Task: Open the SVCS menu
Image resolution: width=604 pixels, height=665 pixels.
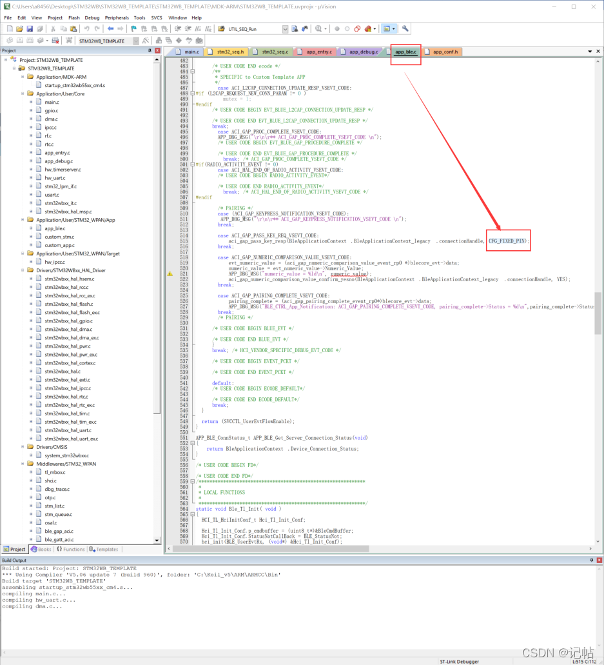Action: click(157, 18)
